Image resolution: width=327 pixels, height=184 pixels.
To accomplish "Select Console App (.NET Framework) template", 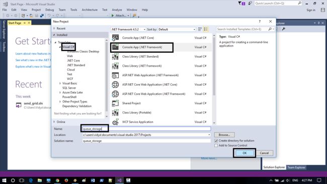I will tap(161, 47).
